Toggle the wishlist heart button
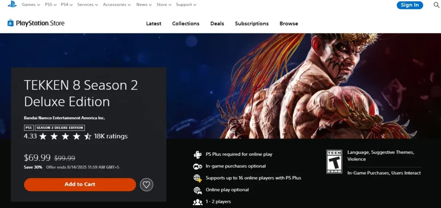This screenshot has width=441, height=208. (146, 184)
